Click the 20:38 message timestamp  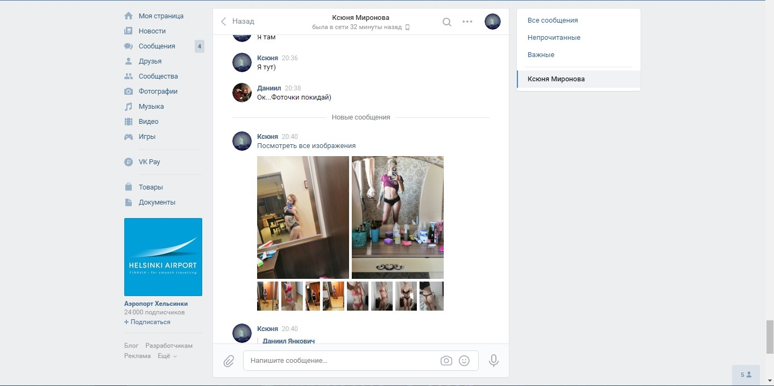tap(293, 88)
